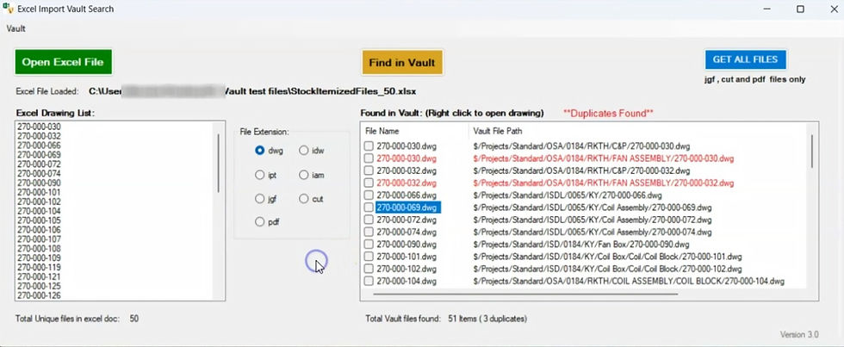Click the Find in Vault button
This screenshot has height=347, width=844.
(402, 62)
